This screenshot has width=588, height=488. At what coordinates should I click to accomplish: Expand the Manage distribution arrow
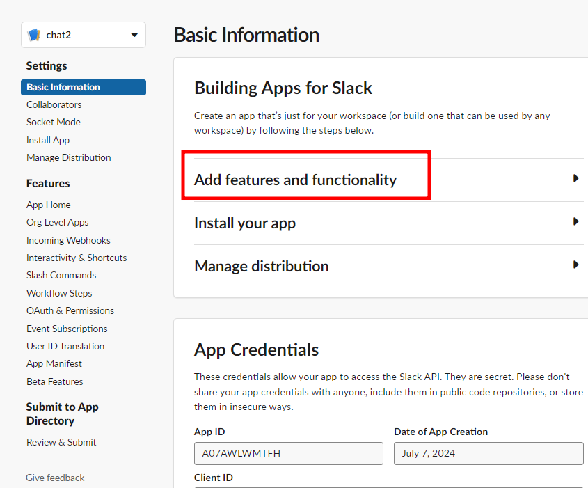(x=575, y=265)
